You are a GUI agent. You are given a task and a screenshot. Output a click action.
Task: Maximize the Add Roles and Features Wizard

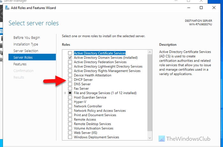click(x=201, y=8)
